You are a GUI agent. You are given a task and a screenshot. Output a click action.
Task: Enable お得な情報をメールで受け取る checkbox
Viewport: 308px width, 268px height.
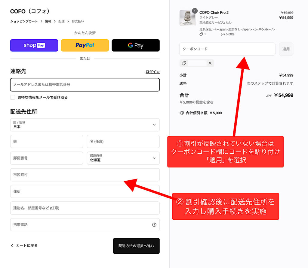pyautogui.click(x=13, y=98)
